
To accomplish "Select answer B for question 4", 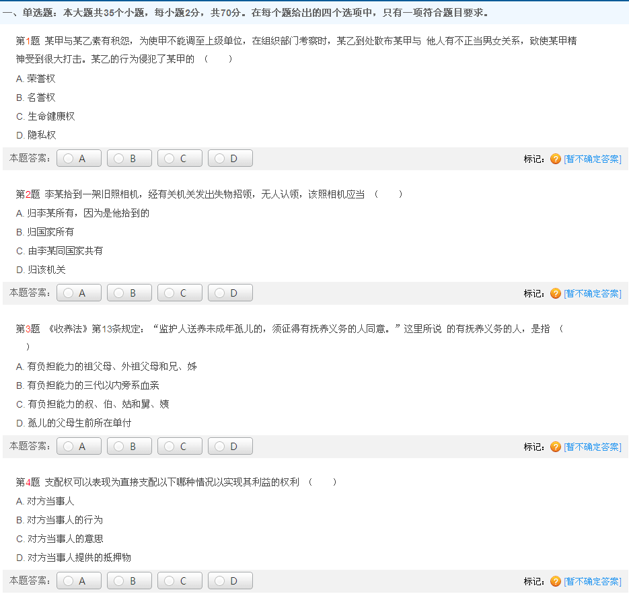I will (129, 581).
